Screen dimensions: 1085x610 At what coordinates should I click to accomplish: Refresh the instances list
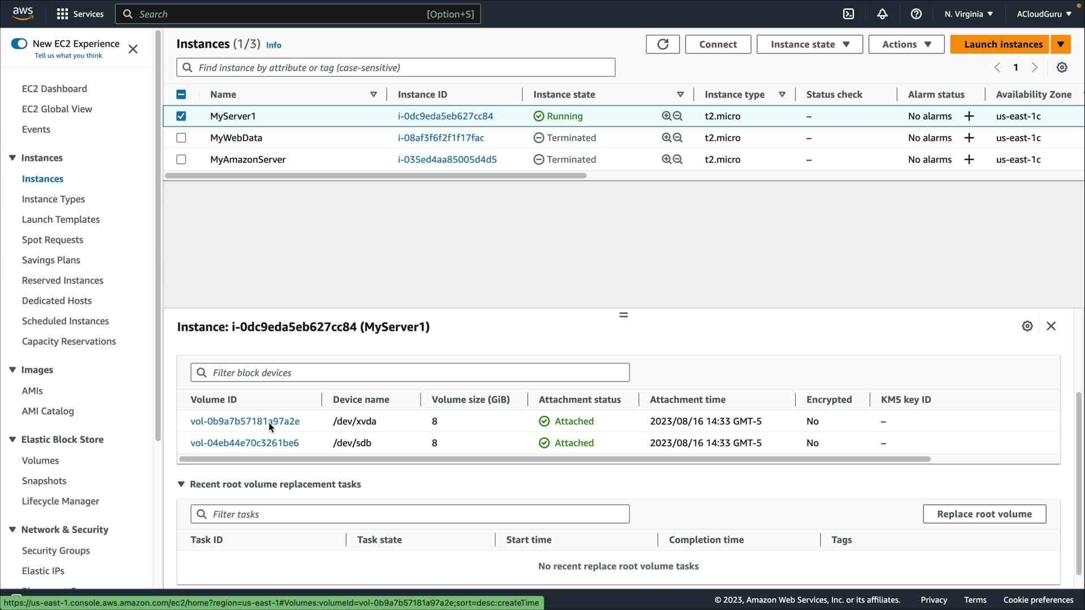(662, 44)
